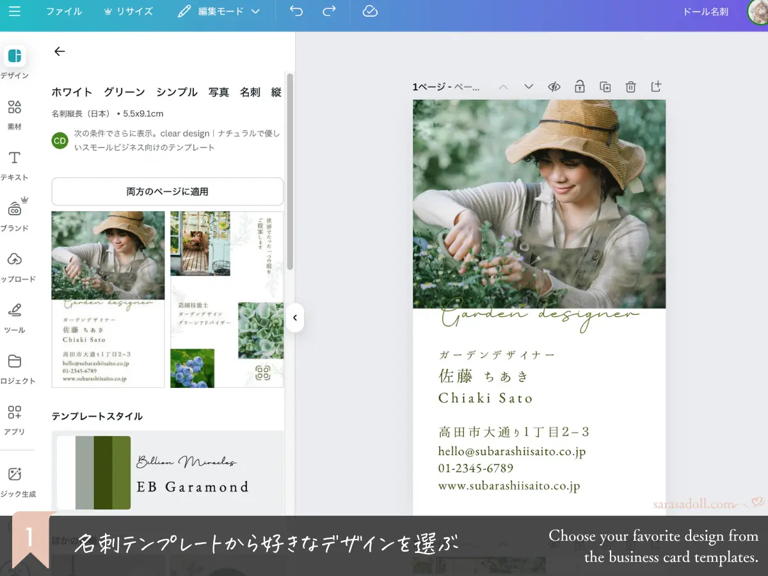
Task: Select the gardener front card template thumbnail
Action: click(x=108, y=299)
